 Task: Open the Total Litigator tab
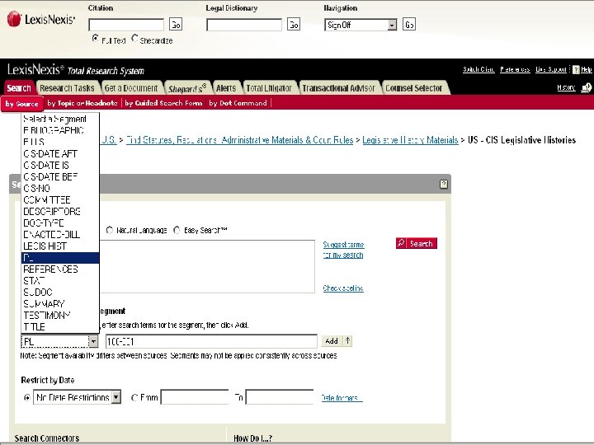tap(269, 88)
